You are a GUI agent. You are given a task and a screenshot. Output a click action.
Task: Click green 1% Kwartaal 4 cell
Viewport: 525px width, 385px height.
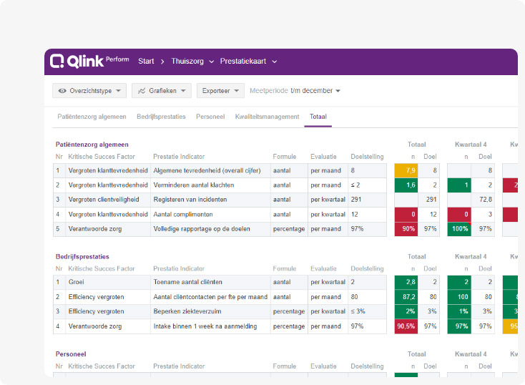coord(459,311)
